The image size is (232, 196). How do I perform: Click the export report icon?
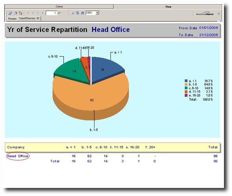click(10, 13)
